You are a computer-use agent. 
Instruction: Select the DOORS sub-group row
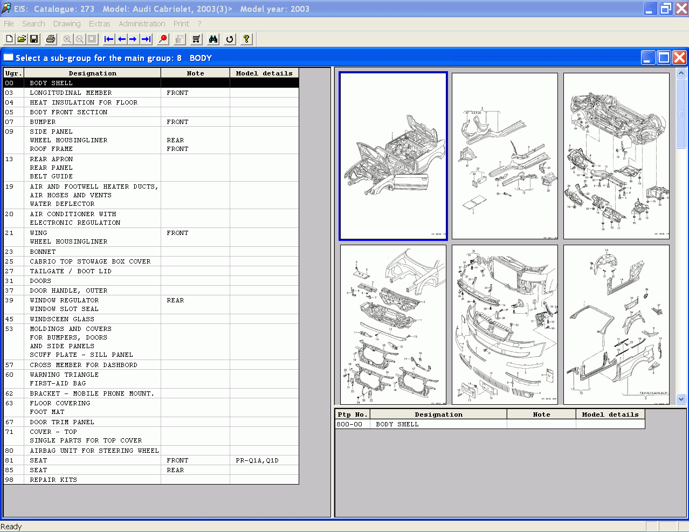(x=151, y=281)
